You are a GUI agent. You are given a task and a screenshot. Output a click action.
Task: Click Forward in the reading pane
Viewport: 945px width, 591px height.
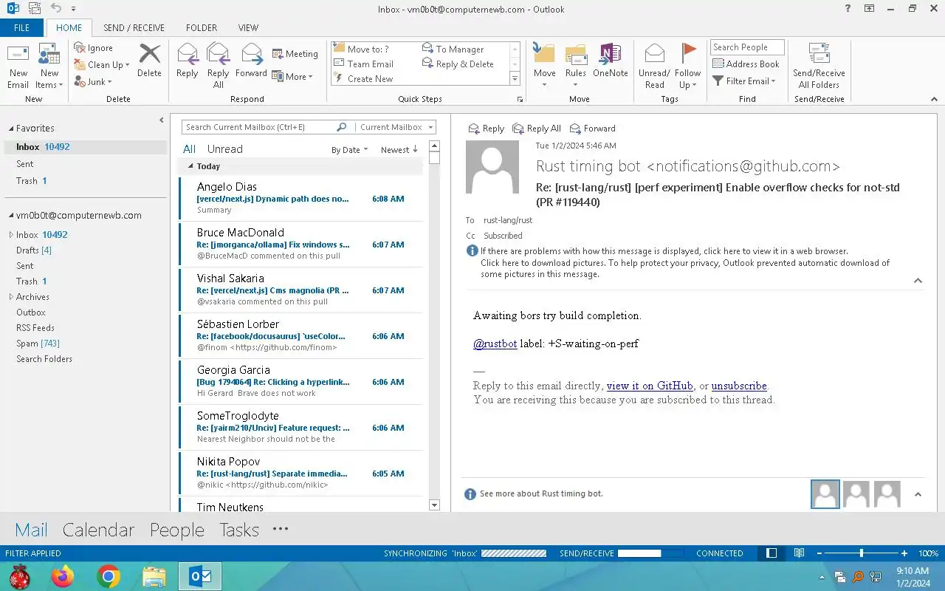[x=592, y=129]
